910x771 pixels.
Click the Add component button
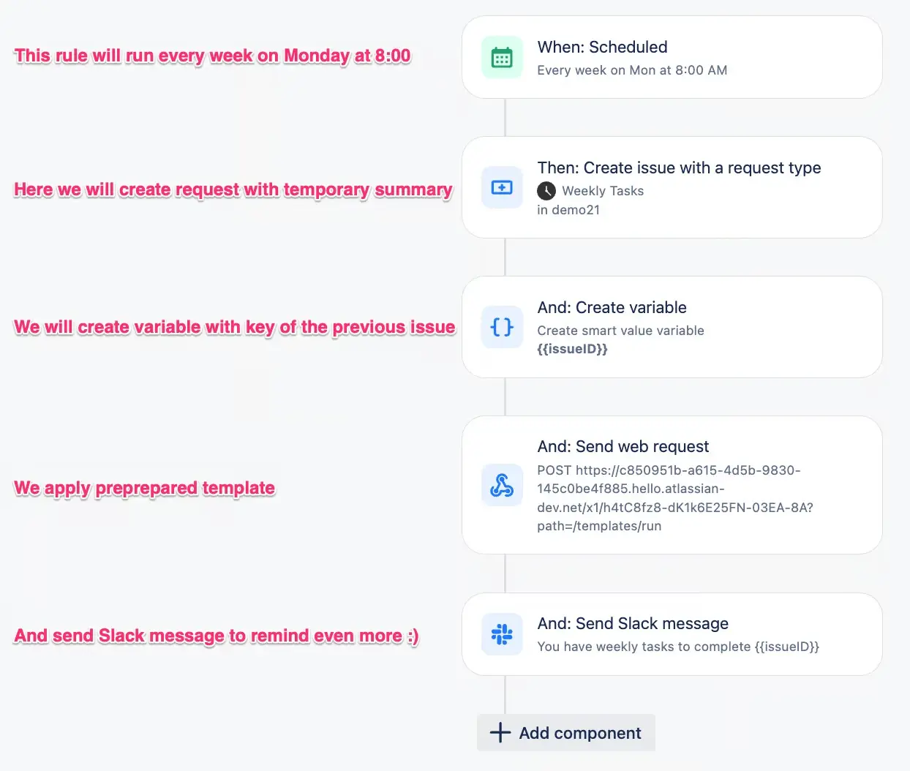[x=565, y=732]
